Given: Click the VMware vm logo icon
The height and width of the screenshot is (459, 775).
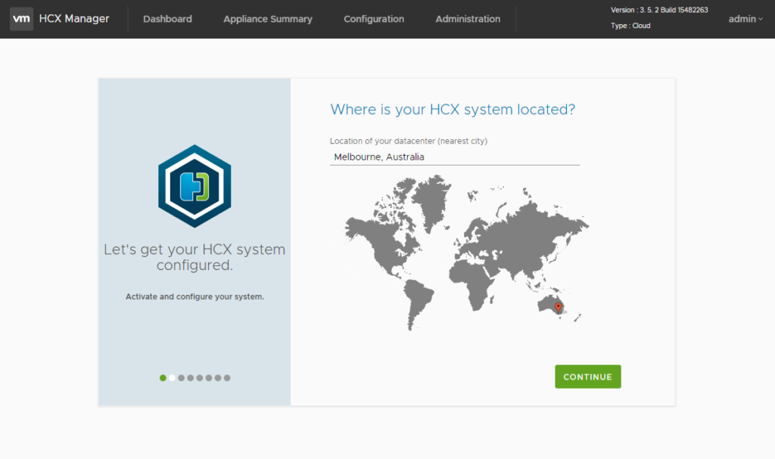Looking at the screenshot, I should [x=21, y=19].
